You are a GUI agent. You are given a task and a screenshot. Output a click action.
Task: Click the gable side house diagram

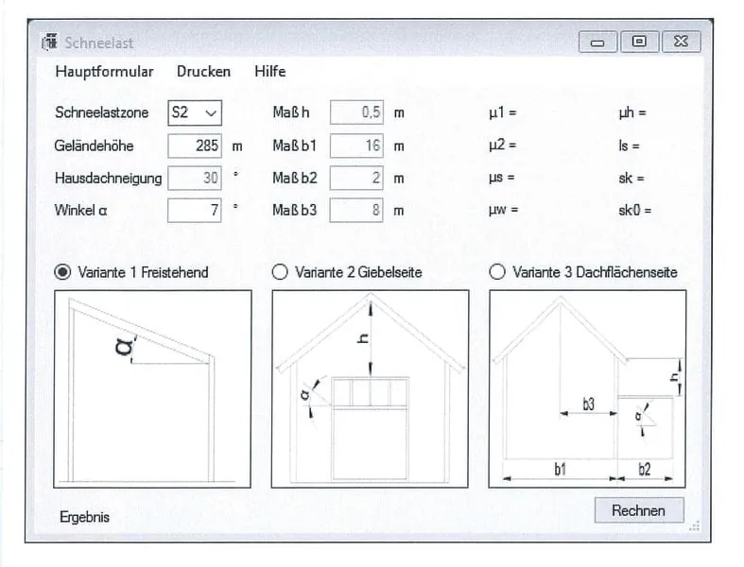point(370,388)
